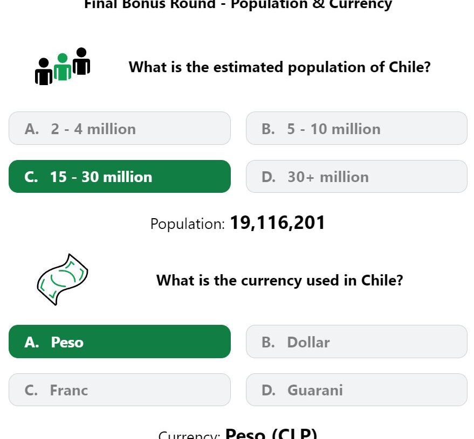Image resolution: width=474 pixels, height=439 pixels.
Task: Click the banknote currency icon
Action: (x=63, y=280)
